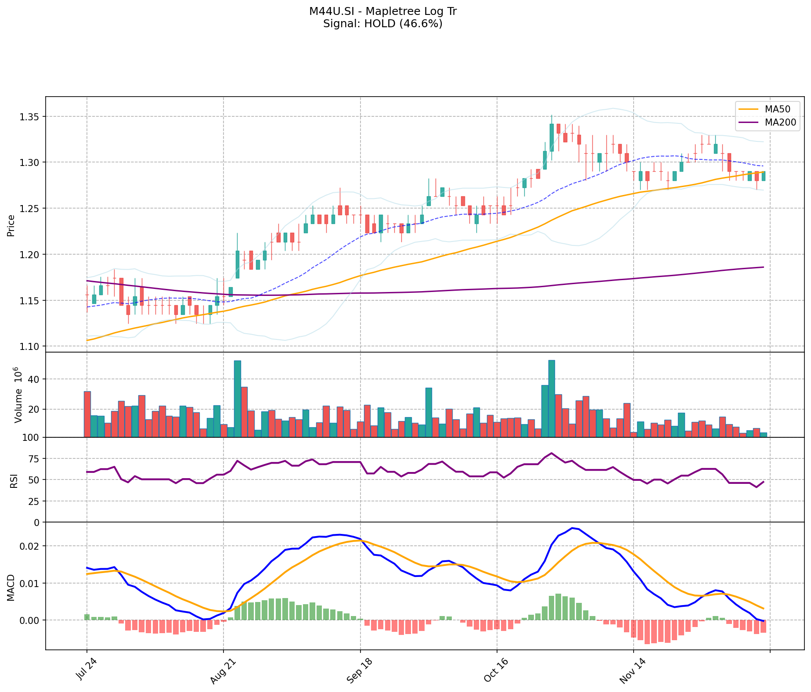Click the 75 tick on RSI axis
This screenshot has height=692, width=811.
click(x=34, y=459)
